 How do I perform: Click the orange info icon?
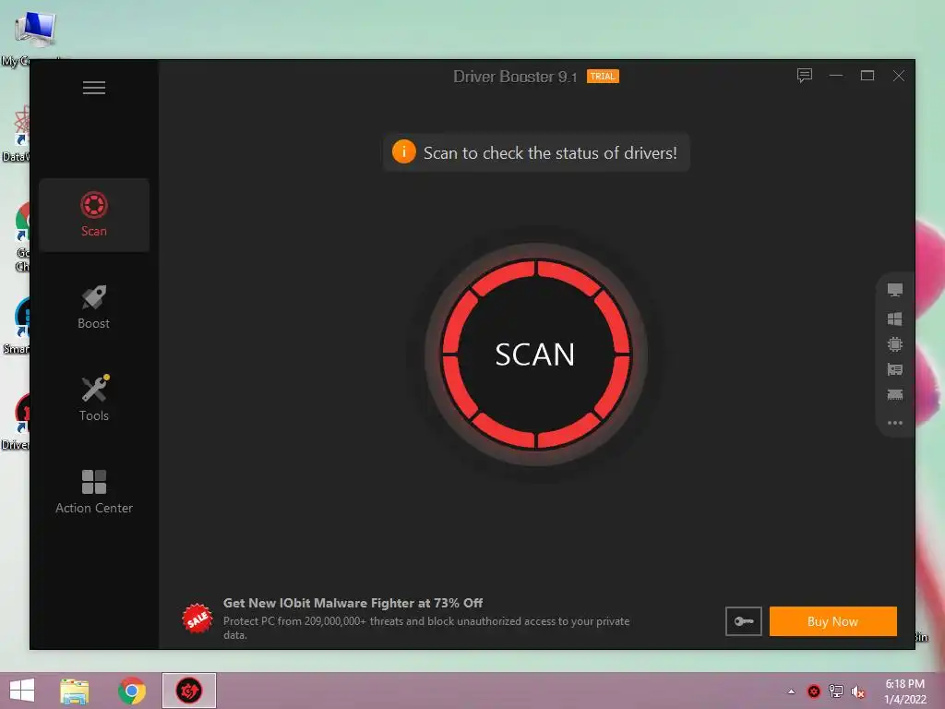point(404,152)
